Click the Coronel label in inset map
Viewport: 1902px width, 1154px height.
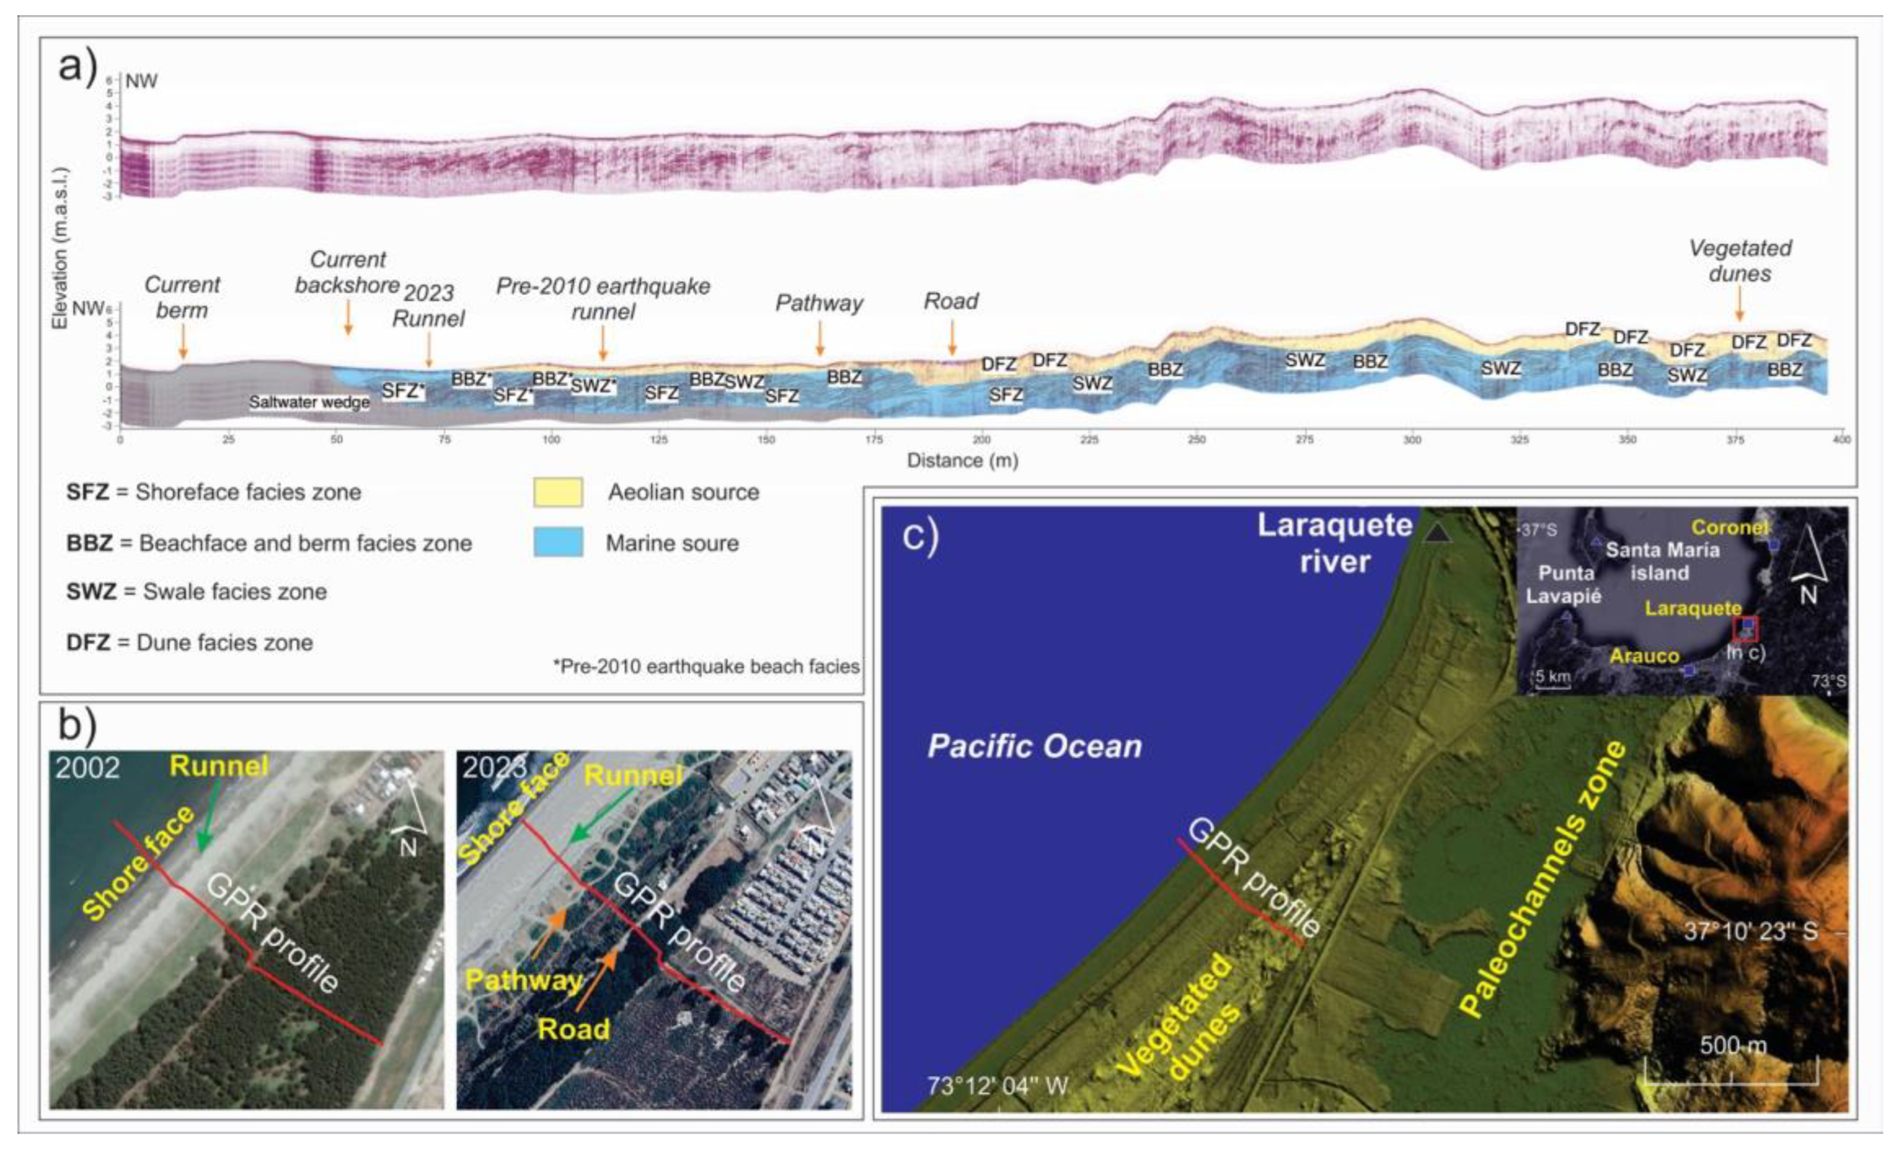1730,528
